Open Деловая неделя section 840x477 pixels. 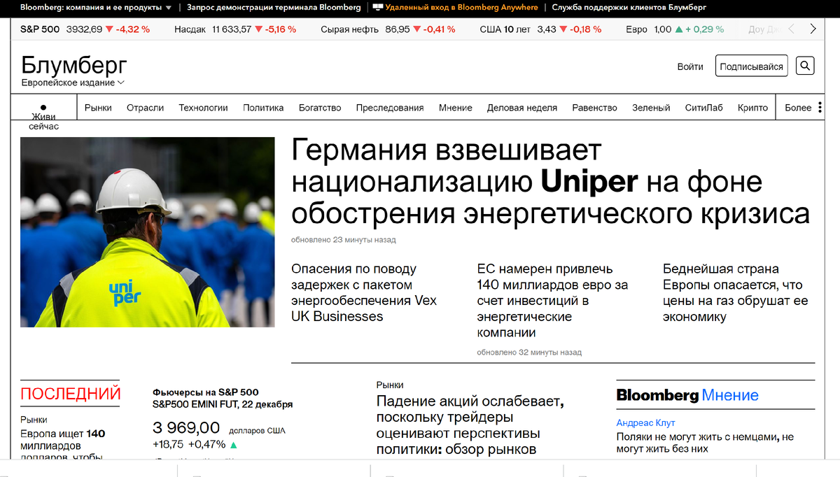point(522,108)
